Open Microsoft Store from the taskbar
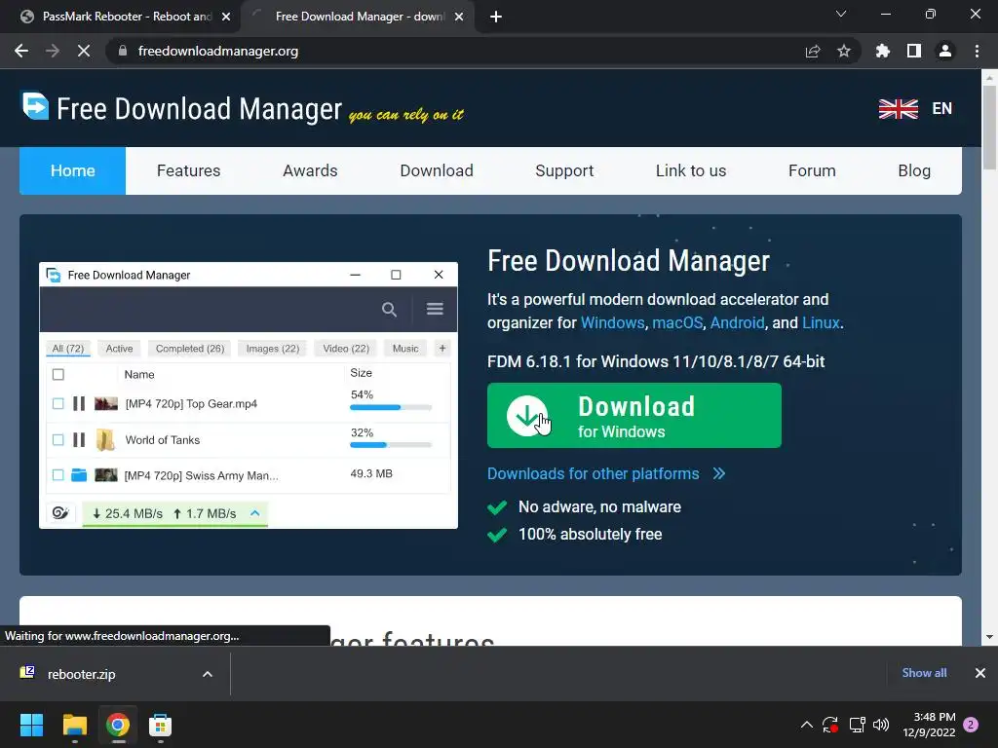 [161, 725]
